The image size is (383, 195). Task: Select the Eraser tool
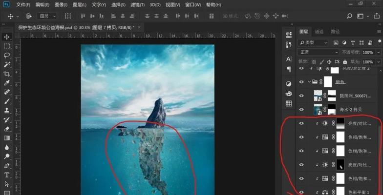point(7,129)
